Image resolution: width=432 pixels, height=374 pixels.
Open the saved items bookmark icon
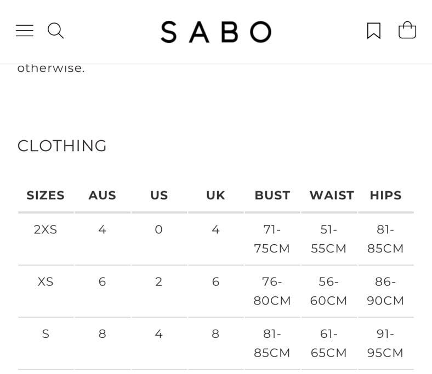pyautogui.click(x=374, y=31)
